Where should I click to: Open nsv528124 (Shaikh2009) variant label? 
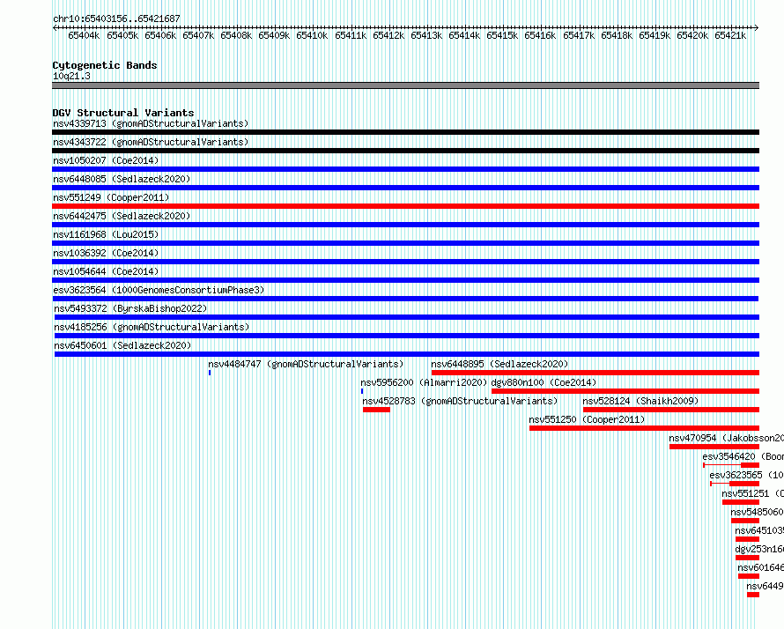click(640, 401)
